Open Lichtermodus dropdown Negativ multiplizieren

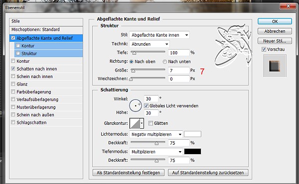tap(156, 134)
